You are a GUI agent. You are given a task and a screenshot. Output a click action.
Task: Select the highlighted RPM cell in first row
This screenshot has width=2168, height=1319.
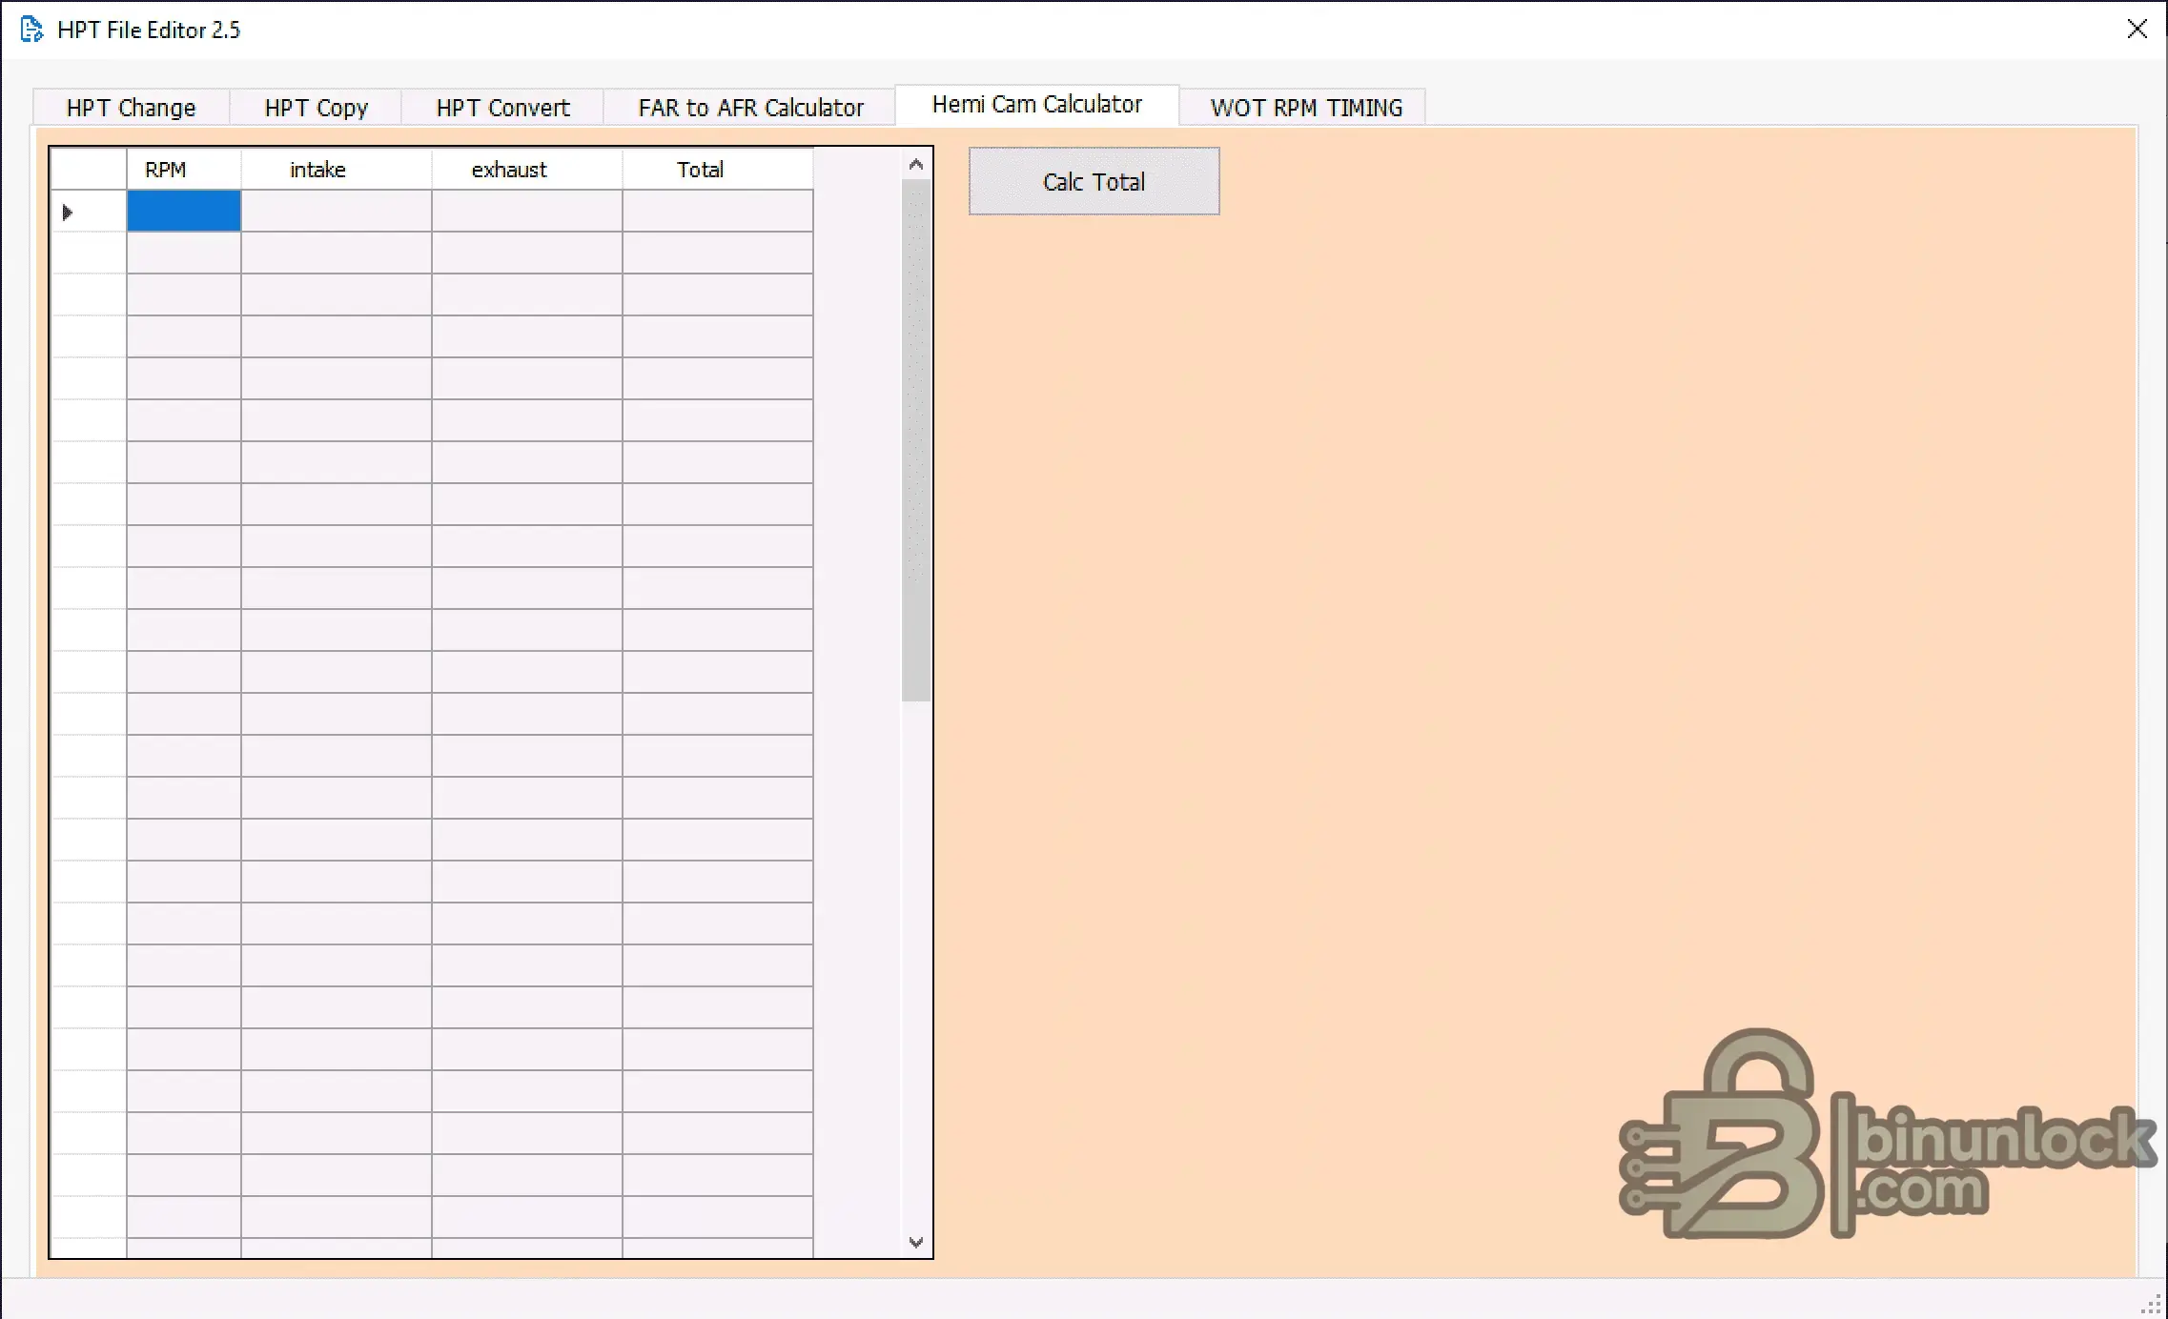tap(184, 211)
